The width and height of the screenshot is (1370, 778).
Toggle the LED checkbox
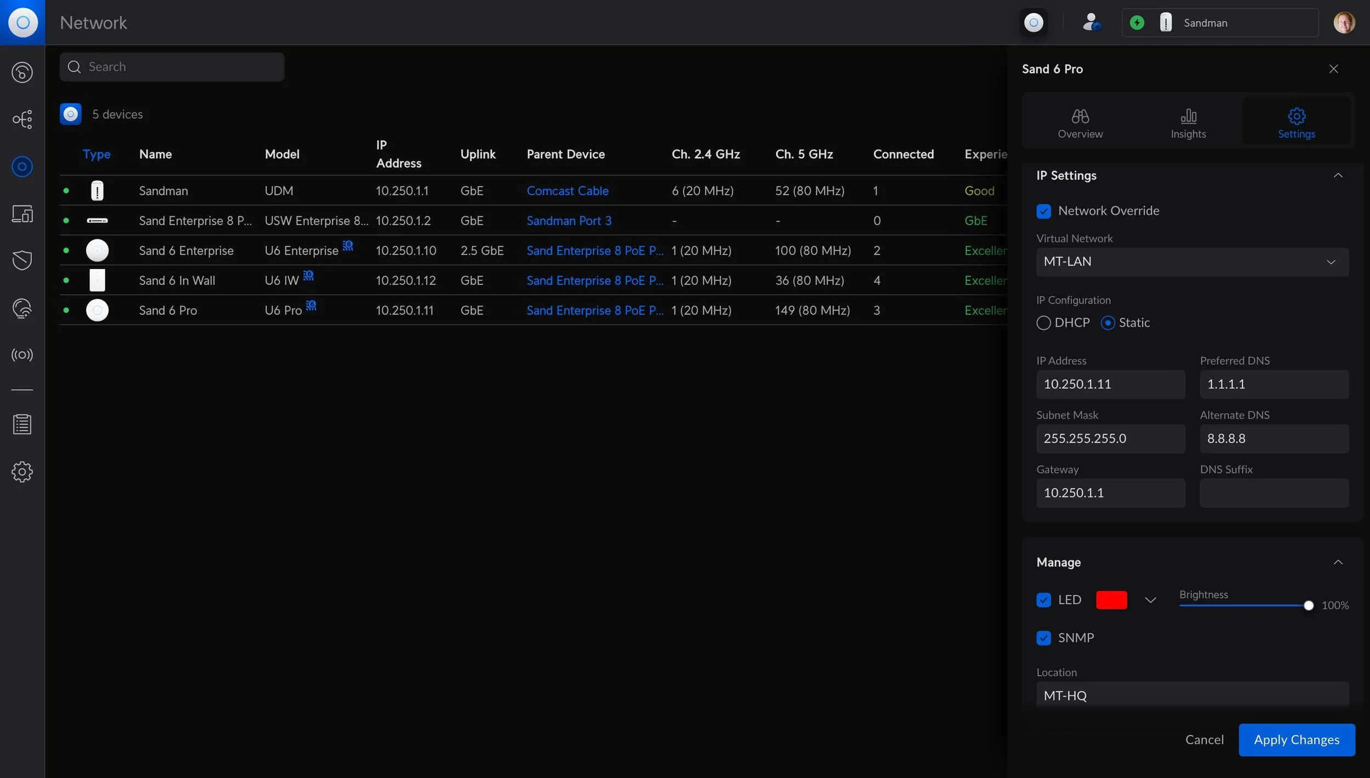pyautogui.click(x=1043, y=600)
